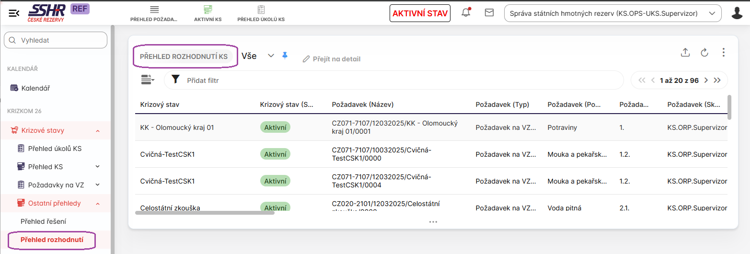Viewport: 750px width, 254px height.
Task: Click the export upload icon
Action: [685, 53]
